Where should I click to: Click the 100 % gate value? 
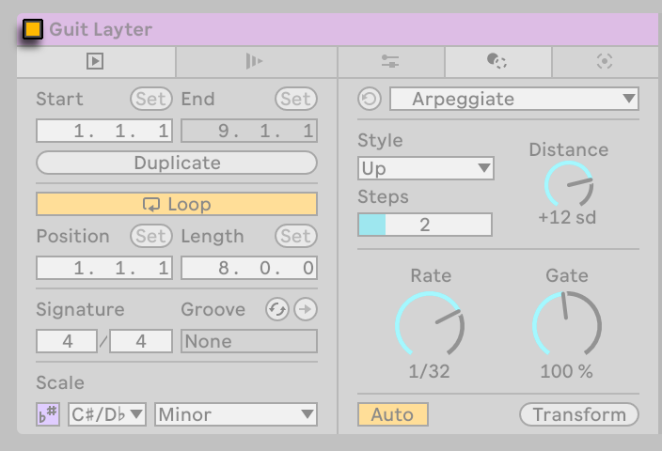[x=567, y=371]
